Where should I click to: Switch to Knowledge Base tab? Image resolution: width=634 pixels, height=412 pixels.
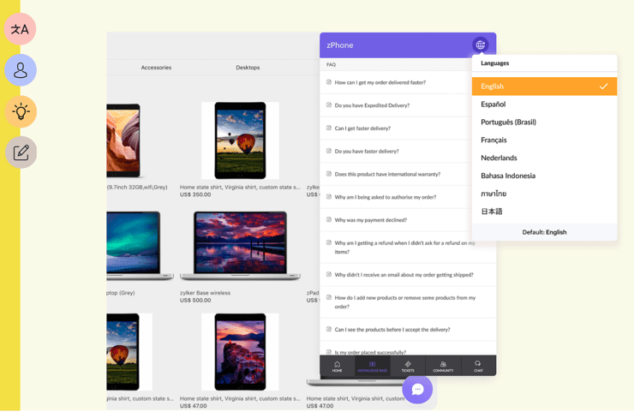point(372,366)
